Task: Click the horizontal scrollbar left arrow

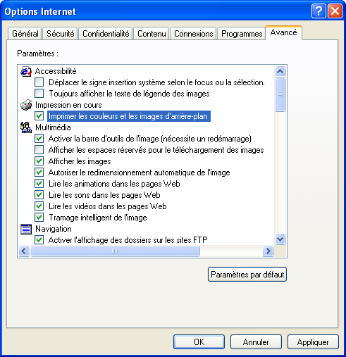Action: coord(24,251)
